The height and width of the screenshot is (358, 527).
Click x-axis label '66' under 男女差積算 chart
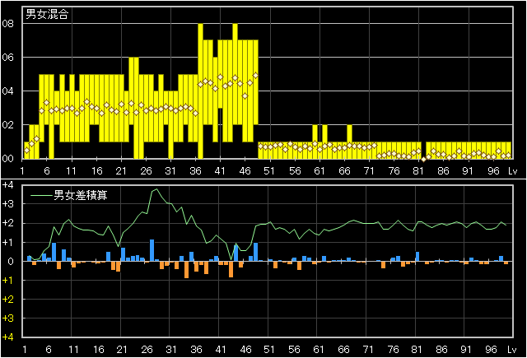click(343, 350)
